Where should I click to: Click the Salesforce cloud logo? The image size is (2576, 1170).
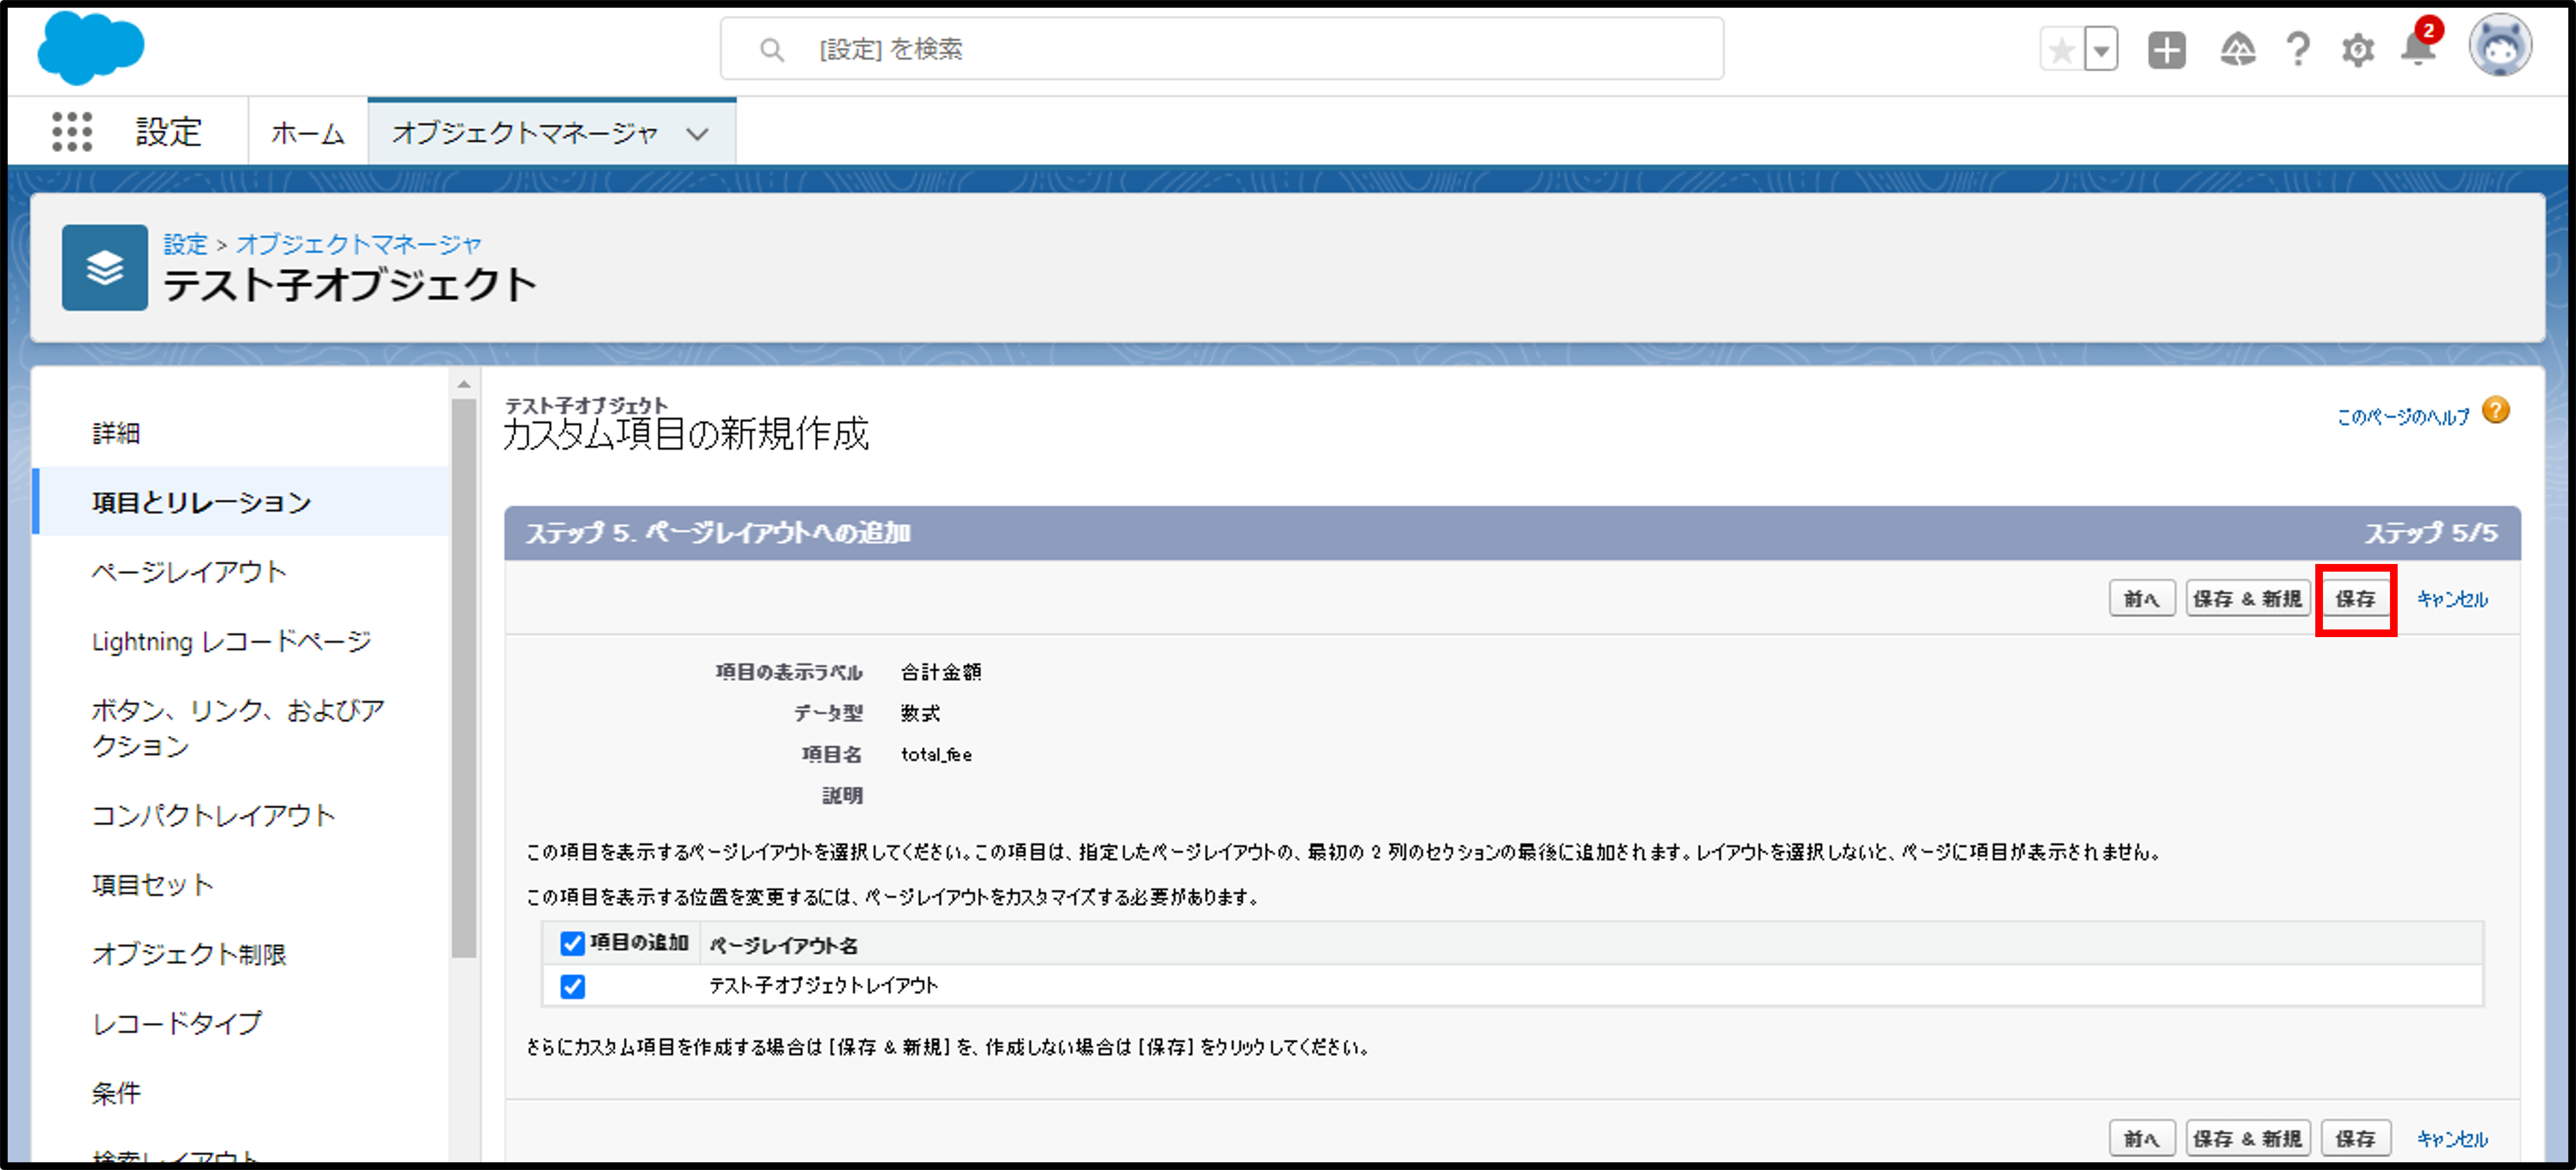(90, 48)
